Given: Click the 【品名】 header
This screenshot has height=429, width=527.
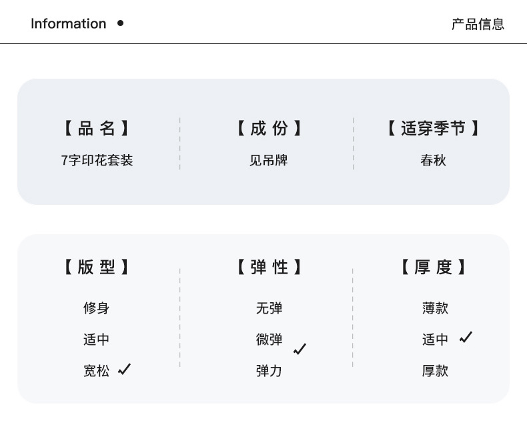Looking at the screenshot, I should pos(97,128).
